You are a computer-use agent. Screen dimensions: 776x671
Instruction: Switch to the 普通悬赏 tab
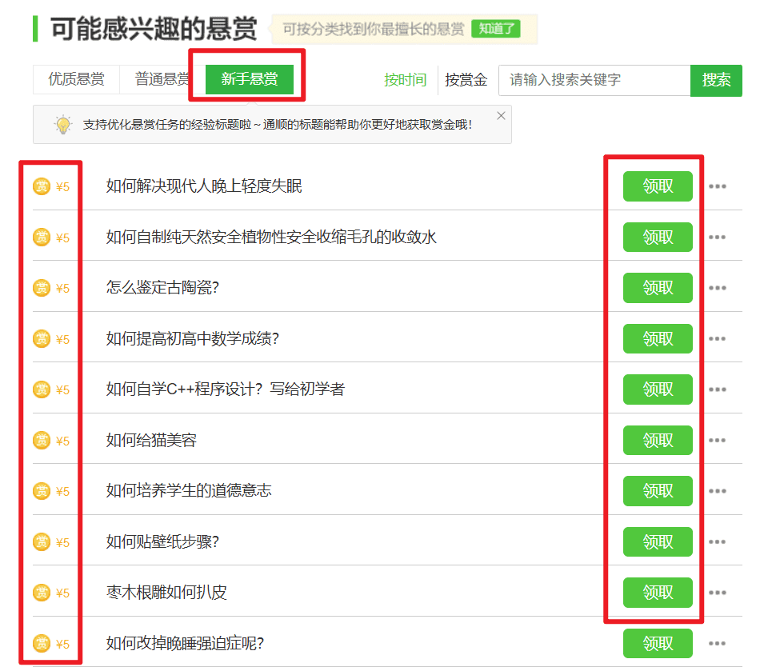(x=162, y=79)
